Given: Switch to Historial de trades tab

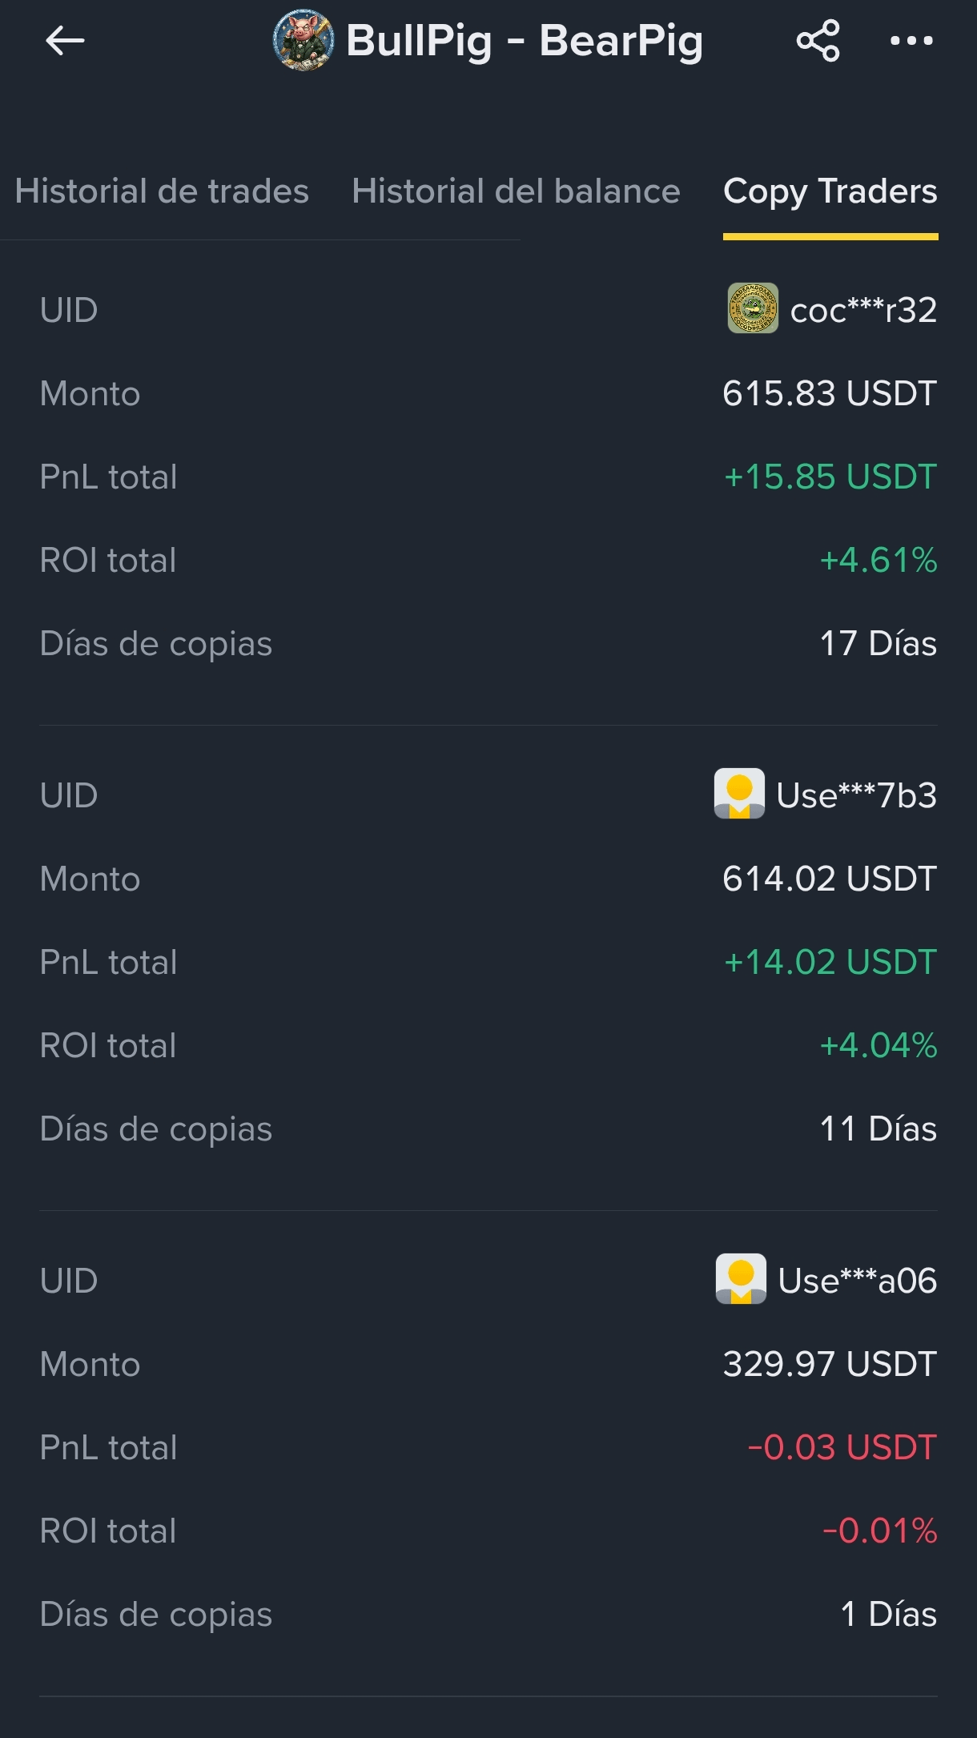Looking at the screenshot, I should (162, 191).
